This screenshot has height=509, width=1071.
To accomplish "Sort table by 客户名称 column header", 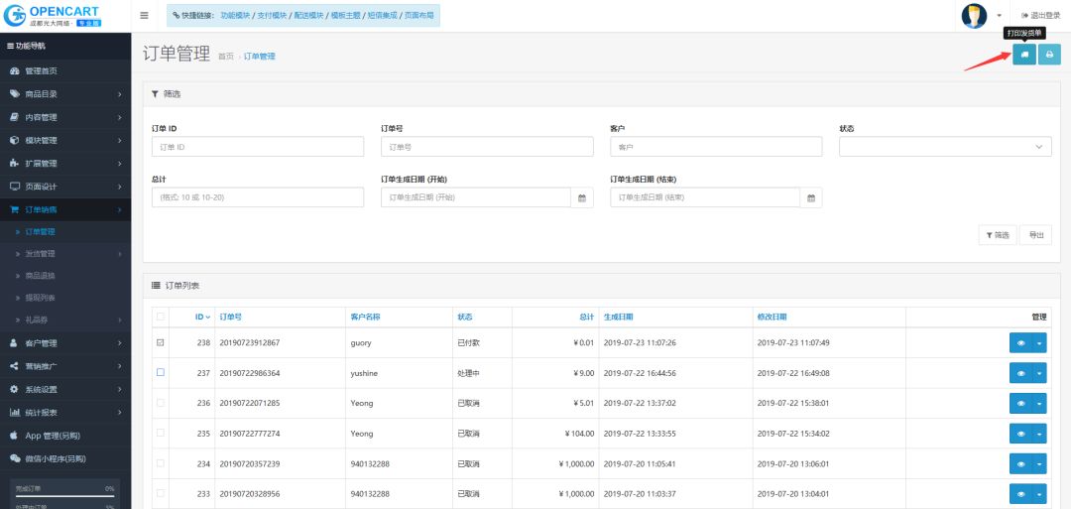I will pos(365,318).
